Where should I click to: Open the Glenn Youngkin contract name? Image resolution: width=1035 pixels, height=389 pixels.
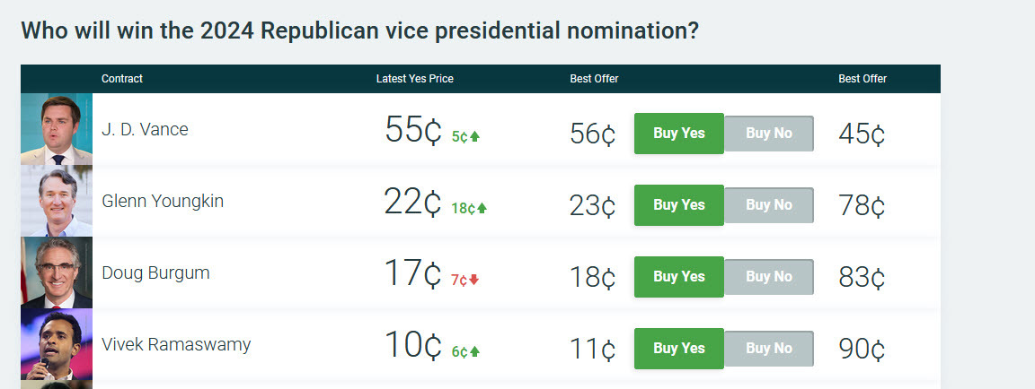click(x=163, y=201)
